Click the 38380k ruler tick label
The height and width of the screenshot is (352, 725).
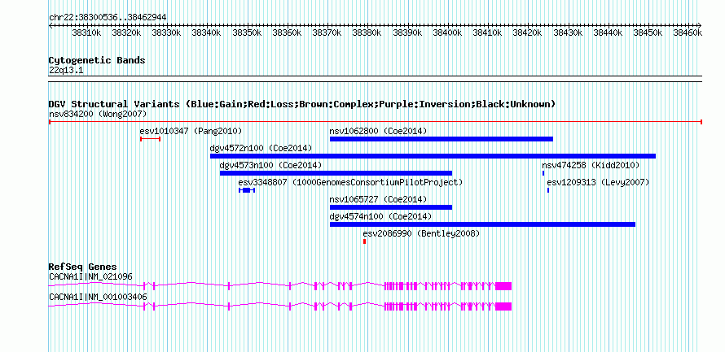coord(367,33)
